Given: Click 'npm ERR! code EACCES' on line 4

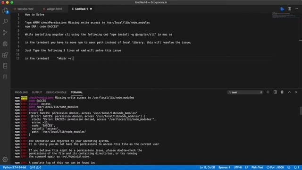Looking at the screenshot, I should [x=42, y=26].
